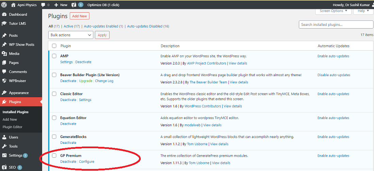Open the GP Premium Configure link
The height and width of the screenshot is (171, 374).
point(87,162)
